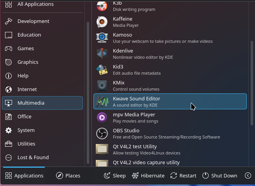Click the Kid3 audio metadata icon
Viewport: 255px width, 186px height.
[x=102, y=69]
